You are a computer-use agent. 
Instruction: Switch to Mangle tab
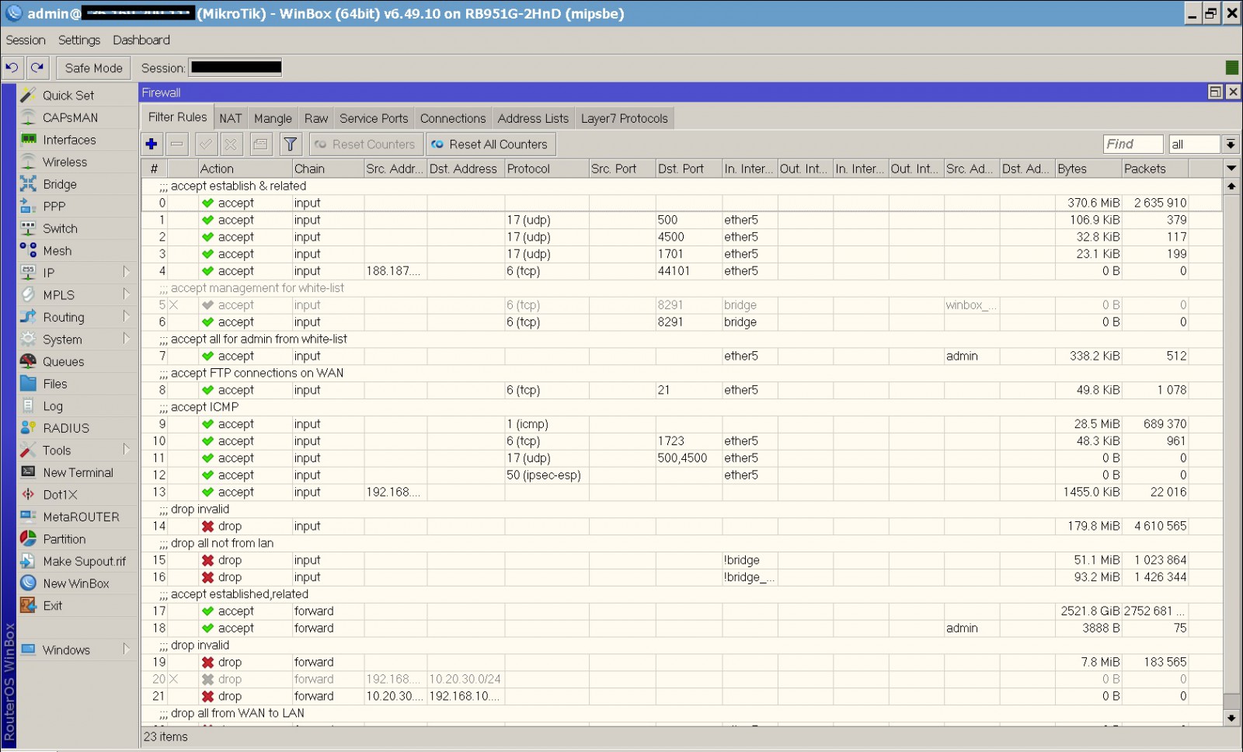pos(273,118)
